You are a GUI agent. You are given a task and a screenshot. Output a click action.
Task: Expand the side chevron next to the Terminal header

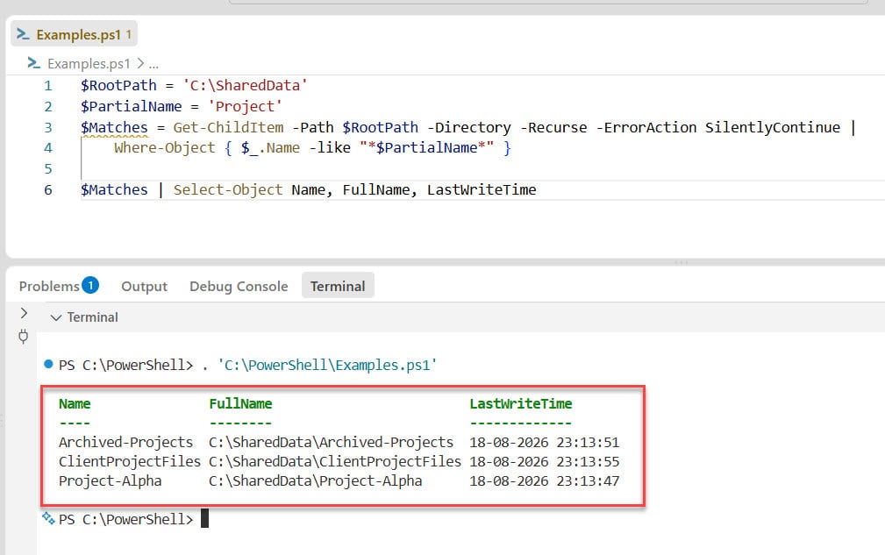point(24,313)
